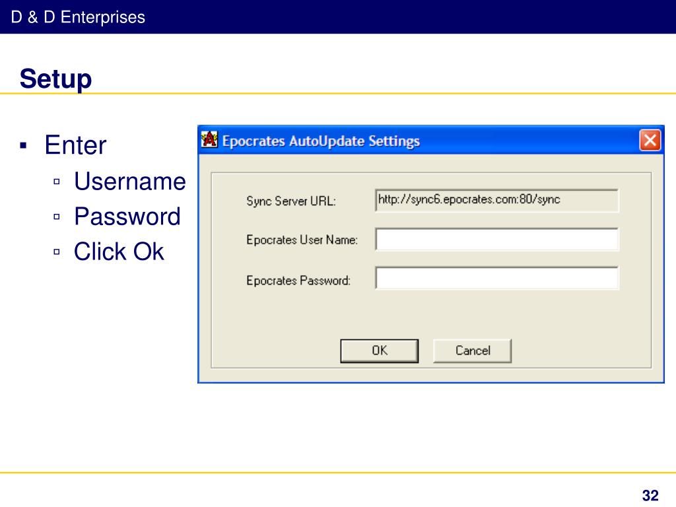Click the 'Enter' bullet text
The height and width of the screenshot is (507, 676).
[x=75, y=145]
